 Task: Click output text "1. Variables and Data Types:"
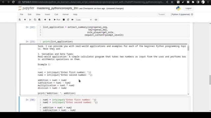pos(56,54)
